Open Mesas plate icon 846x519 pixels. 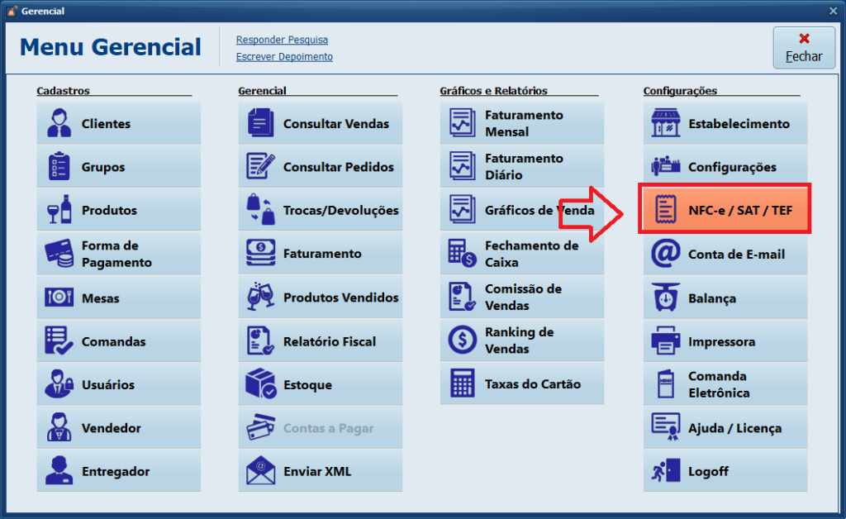[59, 298]
